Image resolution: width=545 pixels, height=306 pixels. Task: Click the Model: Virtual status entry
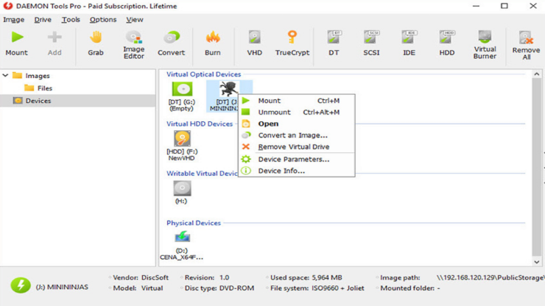pos(136,288)
